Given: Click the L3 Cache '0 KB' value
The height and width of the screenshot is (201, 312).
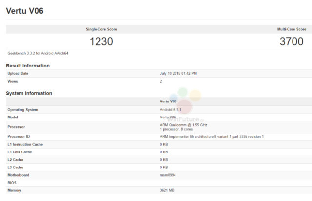Looking at the screenshot, I should (x=164, y=167).
